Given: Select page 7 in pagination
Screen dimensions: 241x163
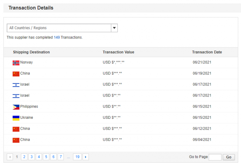Looking at the screenshot, I should (x=61, y=157).
